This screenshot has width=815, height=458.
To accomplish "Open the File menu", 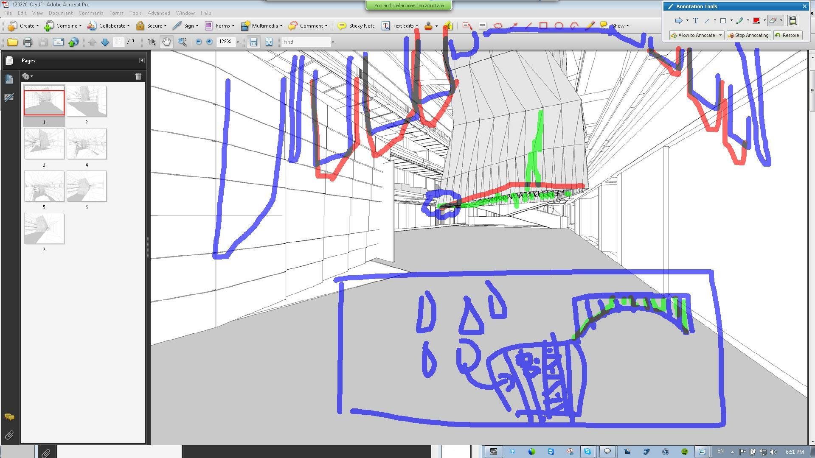I will pyautogui.click(x=8, y=13).
